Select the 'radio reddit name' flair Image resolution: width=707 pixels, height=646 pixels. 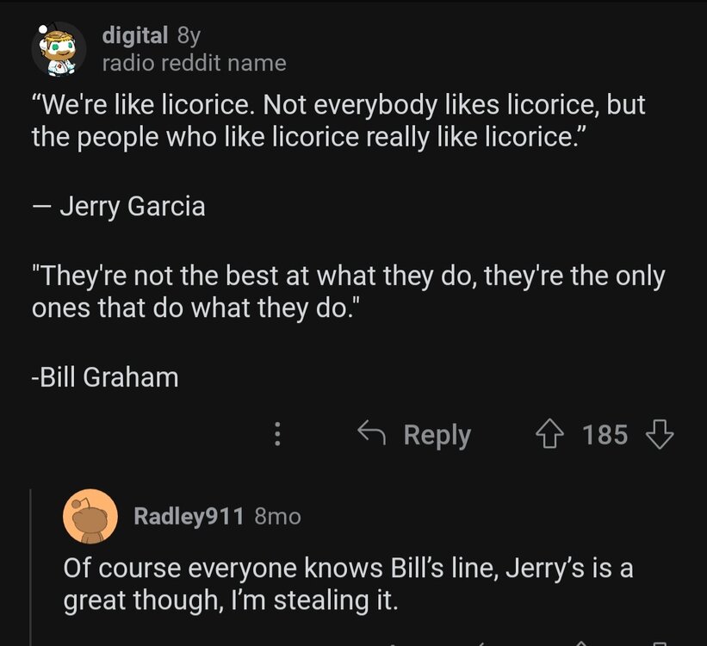click(194, 62)
